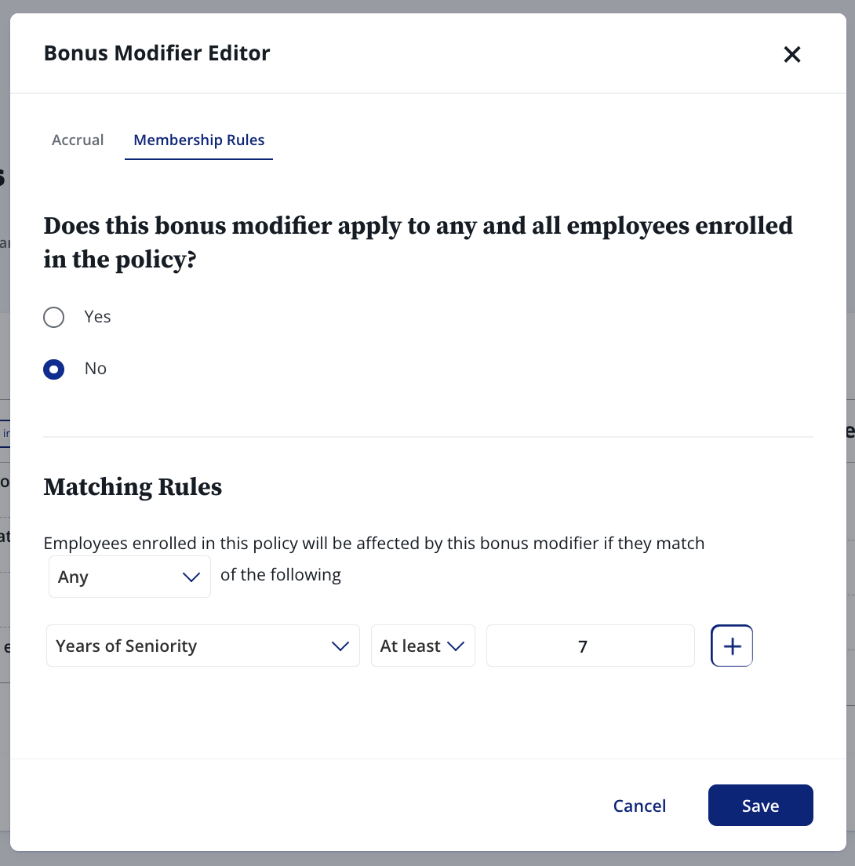The image size is (855, 866).
Task: Click the Yes option label
Action: coord(97,316)
